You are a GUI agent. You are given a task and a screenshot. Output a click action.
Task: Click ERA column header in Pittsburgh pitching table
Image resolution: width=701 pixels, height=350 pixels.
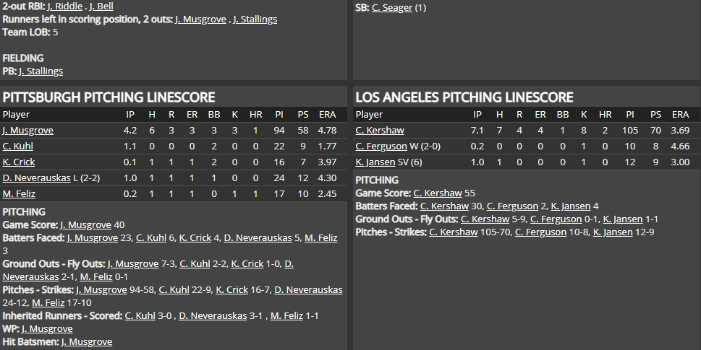pos(327,114)
